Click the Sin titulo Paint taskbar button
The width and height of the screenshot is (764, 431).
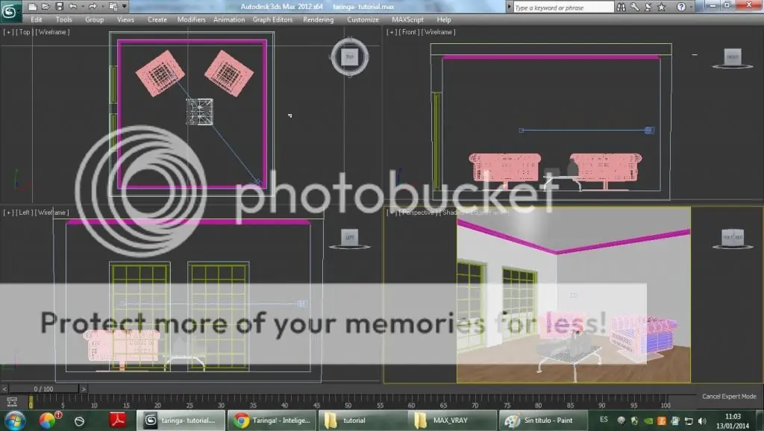(542, 420)
